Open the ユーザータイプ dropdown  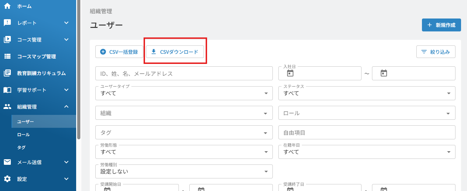point(184,93)
